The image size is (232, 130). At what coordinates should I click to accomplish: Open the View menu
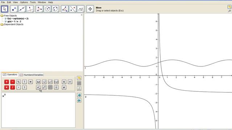click(15, 3)
